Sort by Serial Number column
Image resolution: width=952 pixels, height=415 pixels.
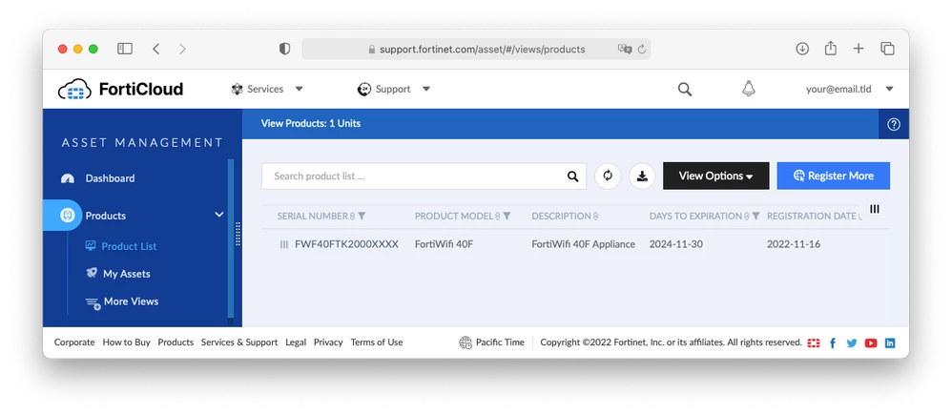[353, 217]
